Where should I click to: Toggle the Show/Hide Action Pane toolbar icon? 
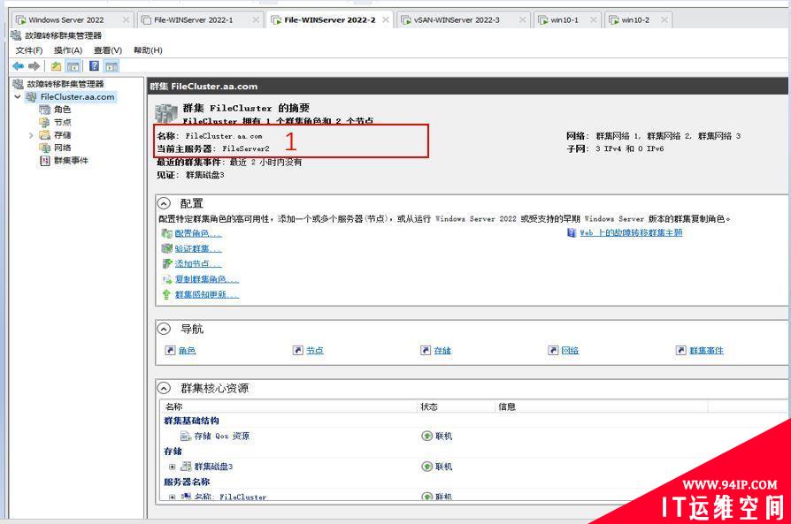pos(111,66)
